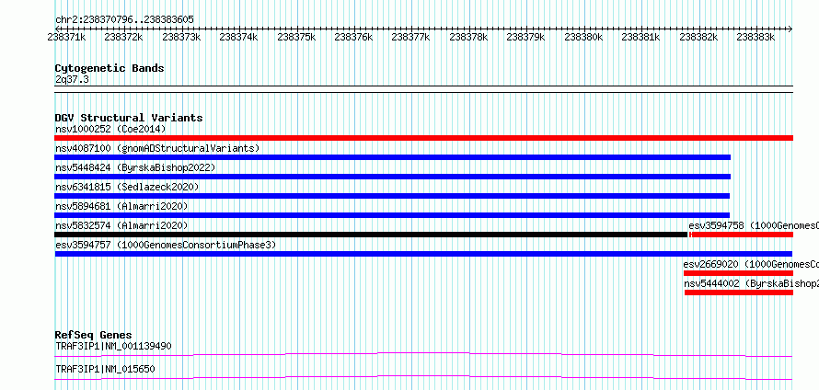Viewport: 819px width, 390px height.
Task: Click the RefSeq Genes track title
Action: (x=94, y=335)
